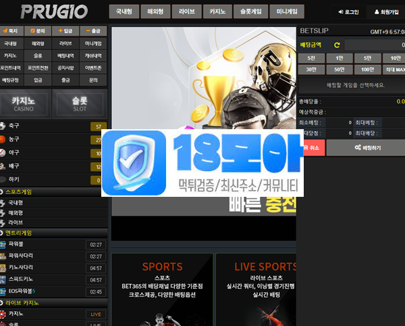Click ball icon beside 라이브 under 스포츠게임
This screenshot has height=326, width=405.
tap(2, 223)
